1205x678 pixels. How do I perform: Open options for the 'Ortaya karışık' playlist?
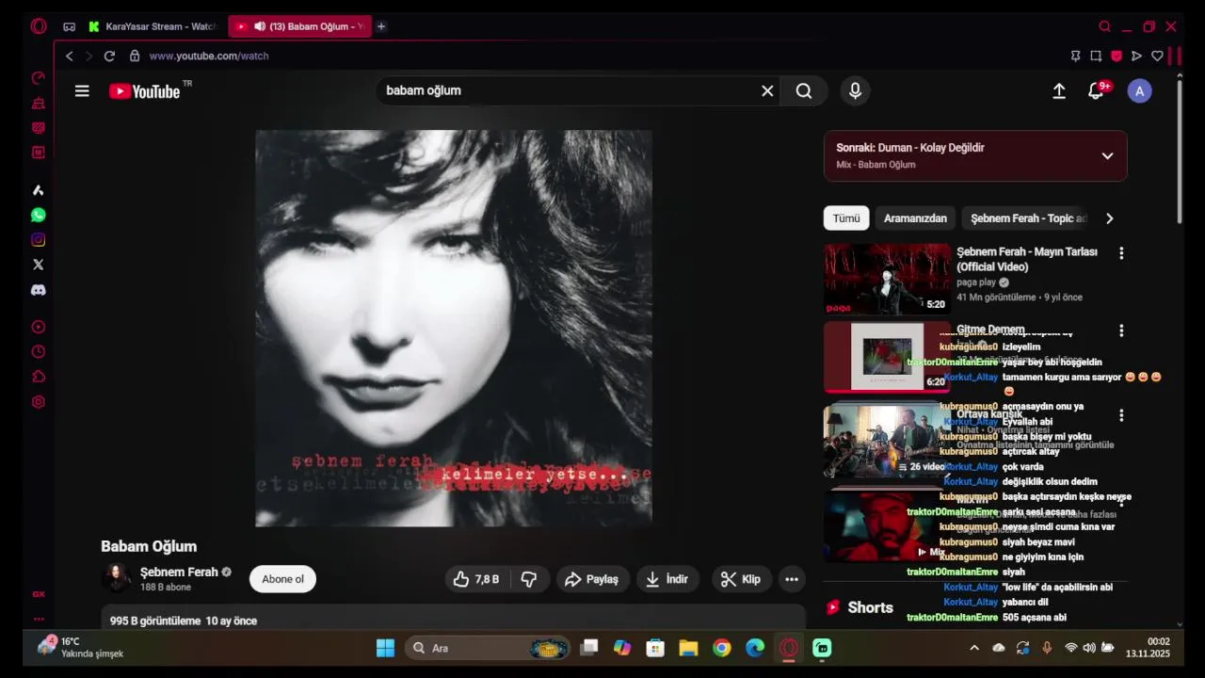click(x=1121, y=415)
